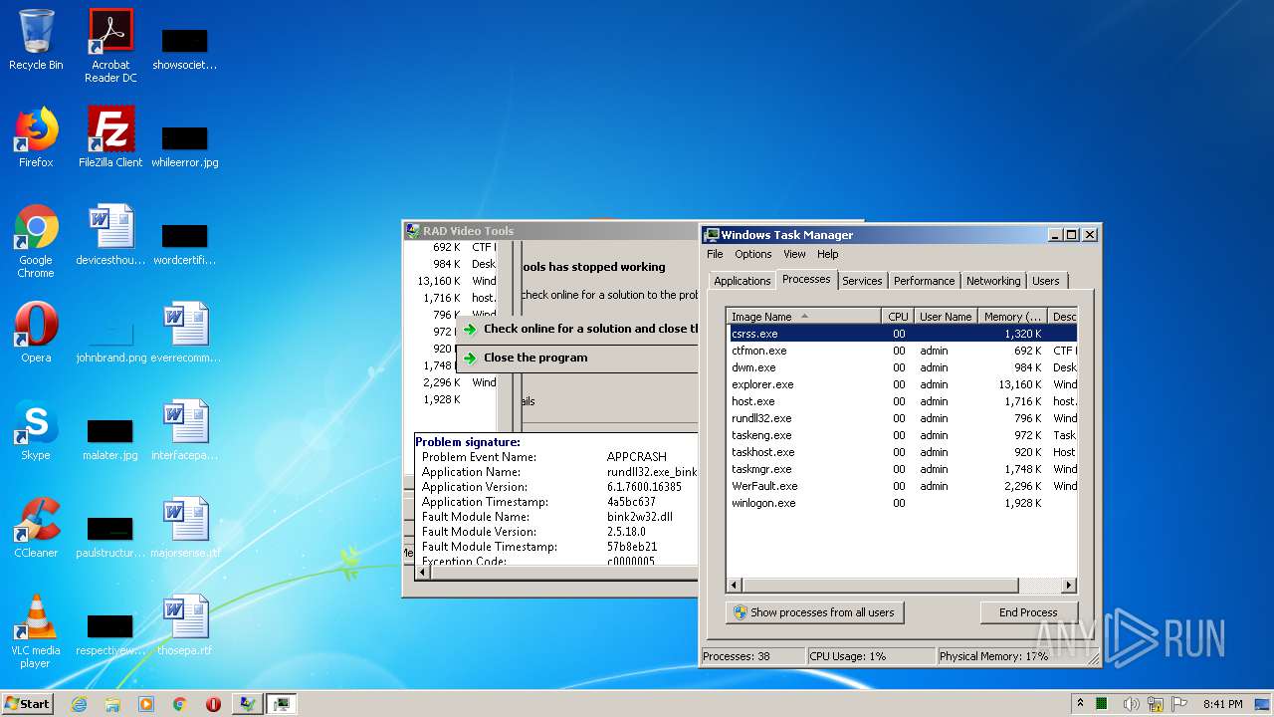Sort processes by CPU column

898,317
